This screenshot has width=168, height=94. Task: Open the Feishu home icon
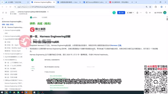pos(6,13)
